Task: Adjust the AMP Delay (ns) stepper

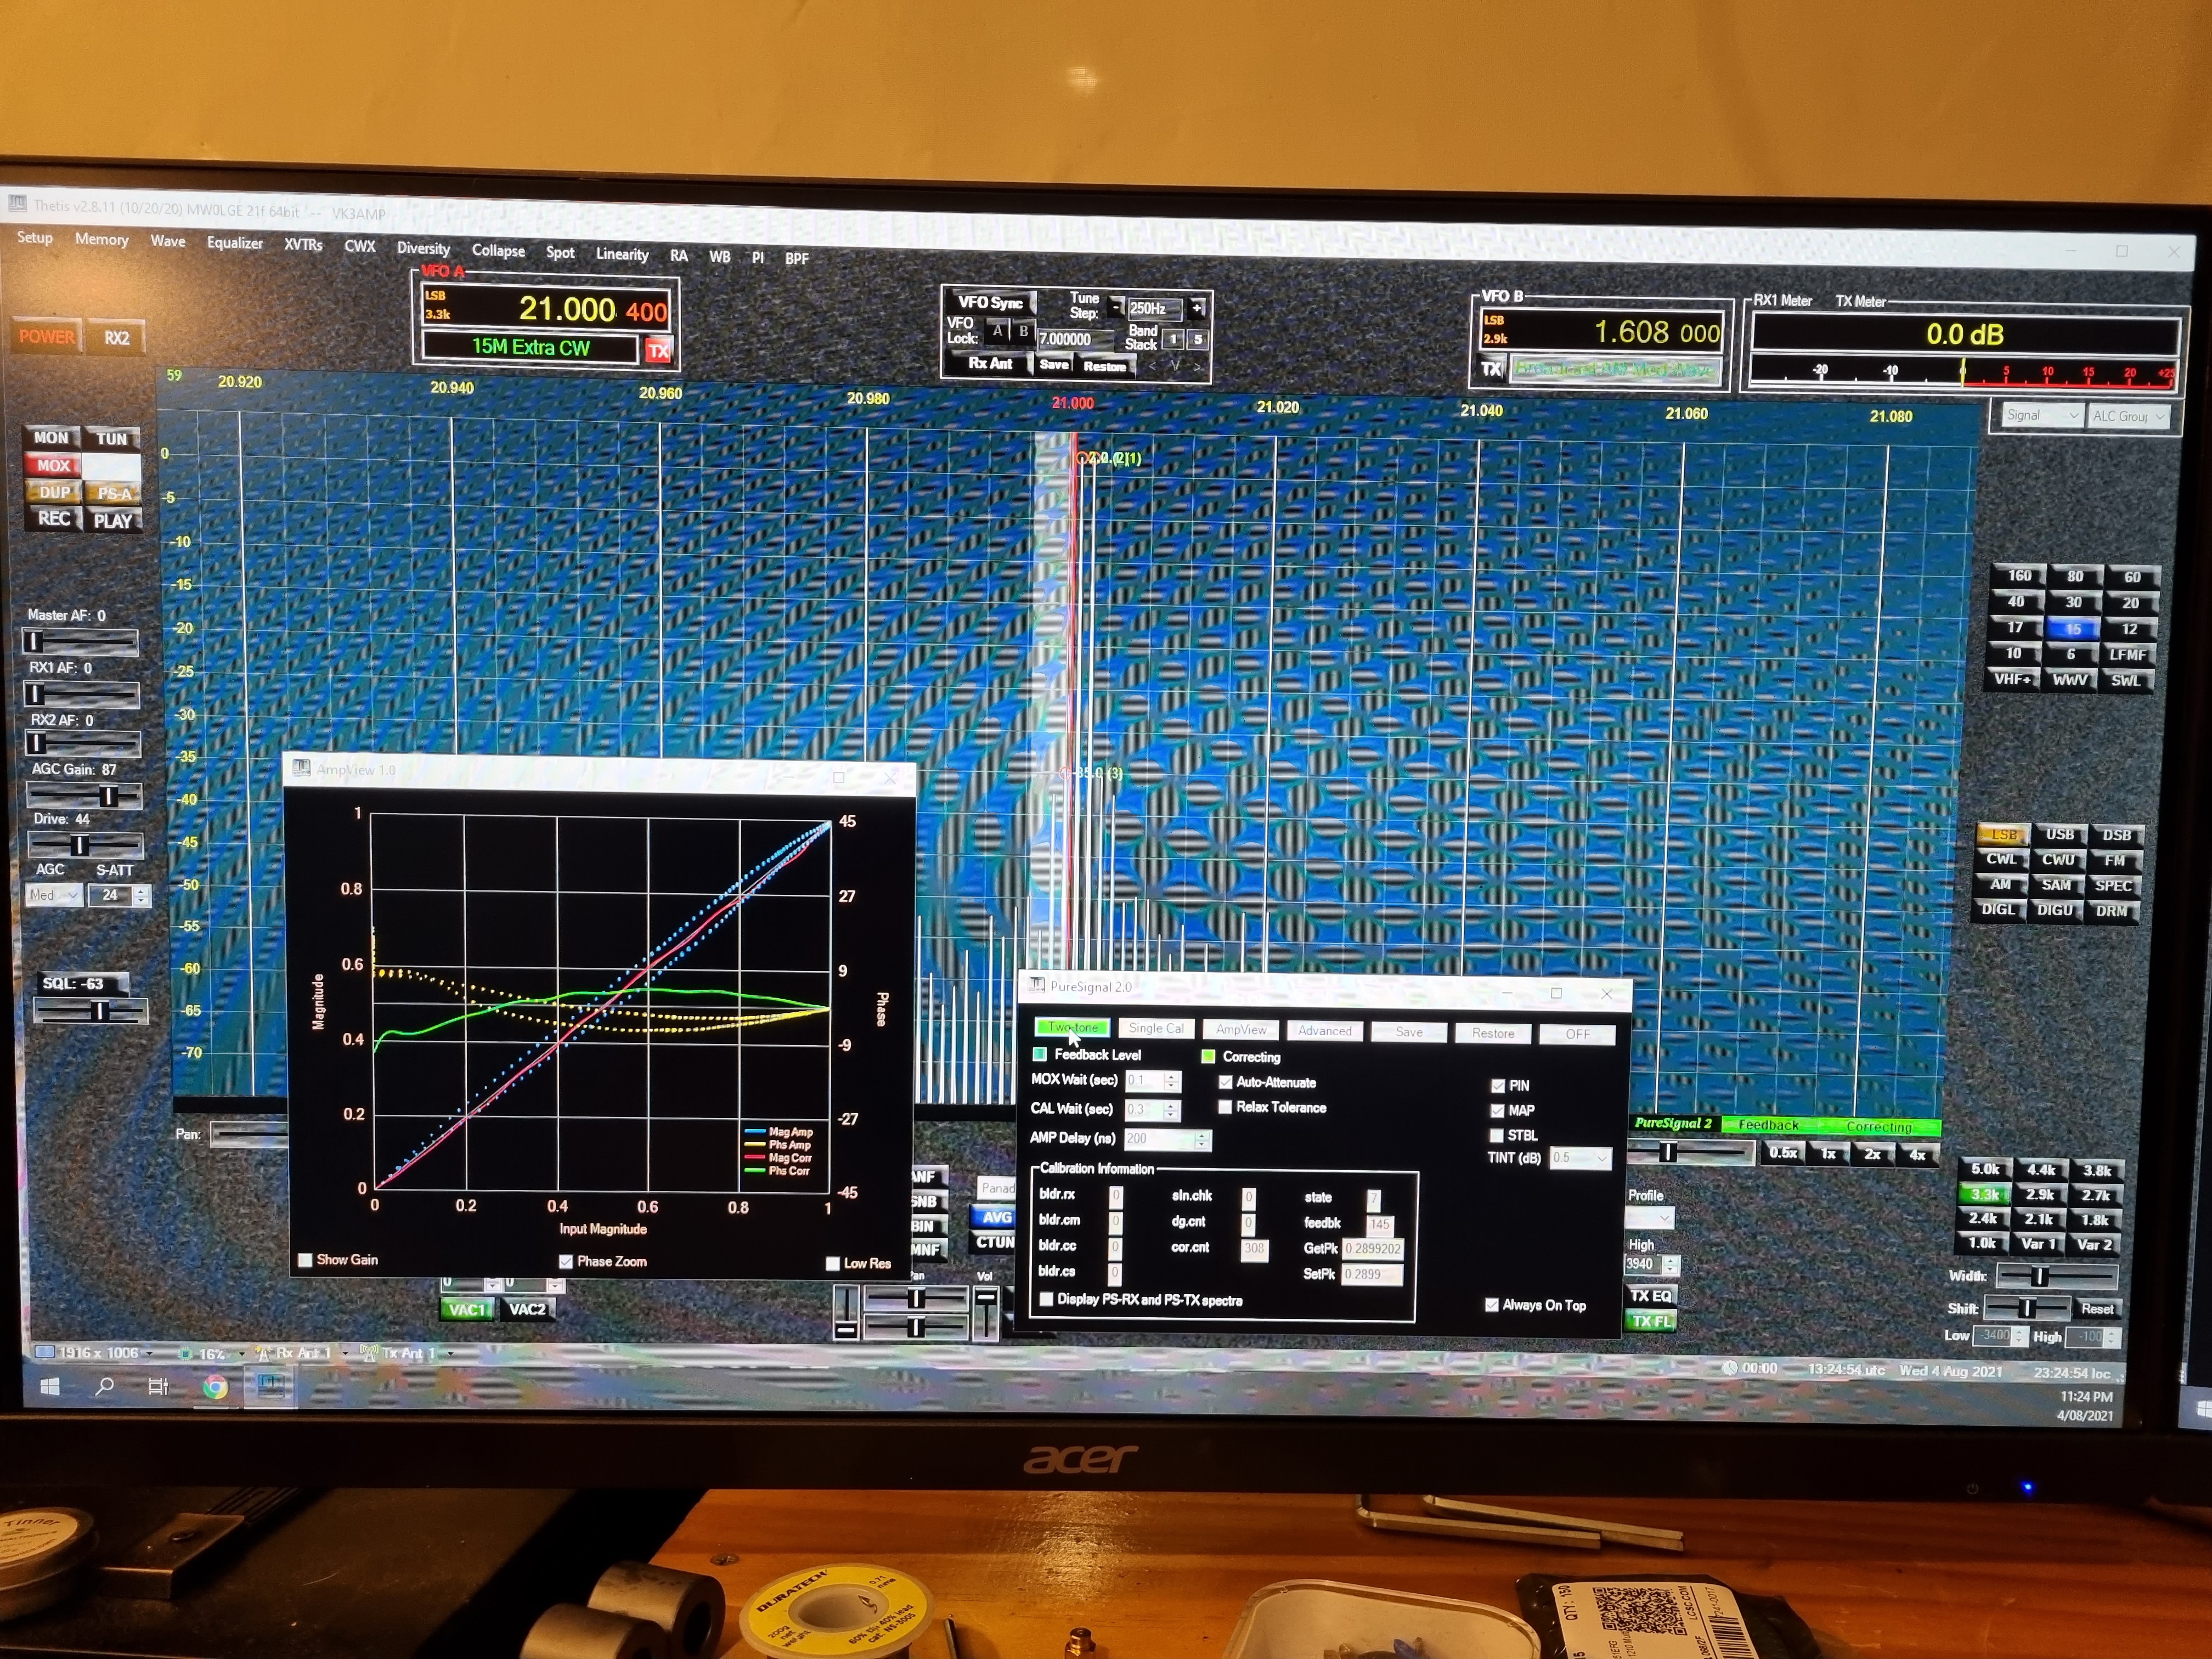Action: 1167,1139
